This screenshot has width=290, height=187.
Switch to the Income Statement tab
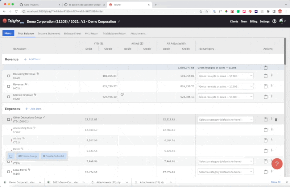pyautogui.click(x=49, y=33)
